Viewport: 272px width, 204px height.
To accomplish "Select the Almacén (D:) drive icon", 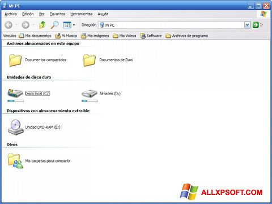I will click(90, 93).
